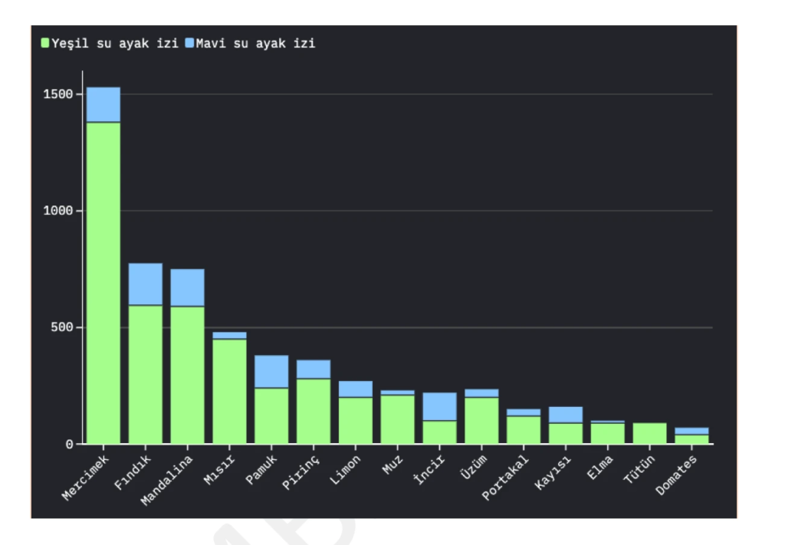This screenshot has width=785, height=545.
Task: Select the blue portion of the Mandalina bar
Action: 187,287
